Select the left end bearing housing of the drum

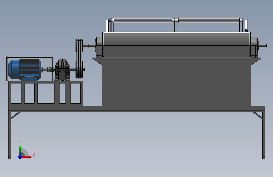[99, 47]
